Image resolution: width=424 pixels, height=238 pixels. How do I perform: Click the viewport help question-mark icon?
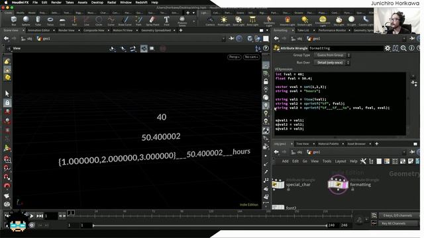tap(266, 48)
